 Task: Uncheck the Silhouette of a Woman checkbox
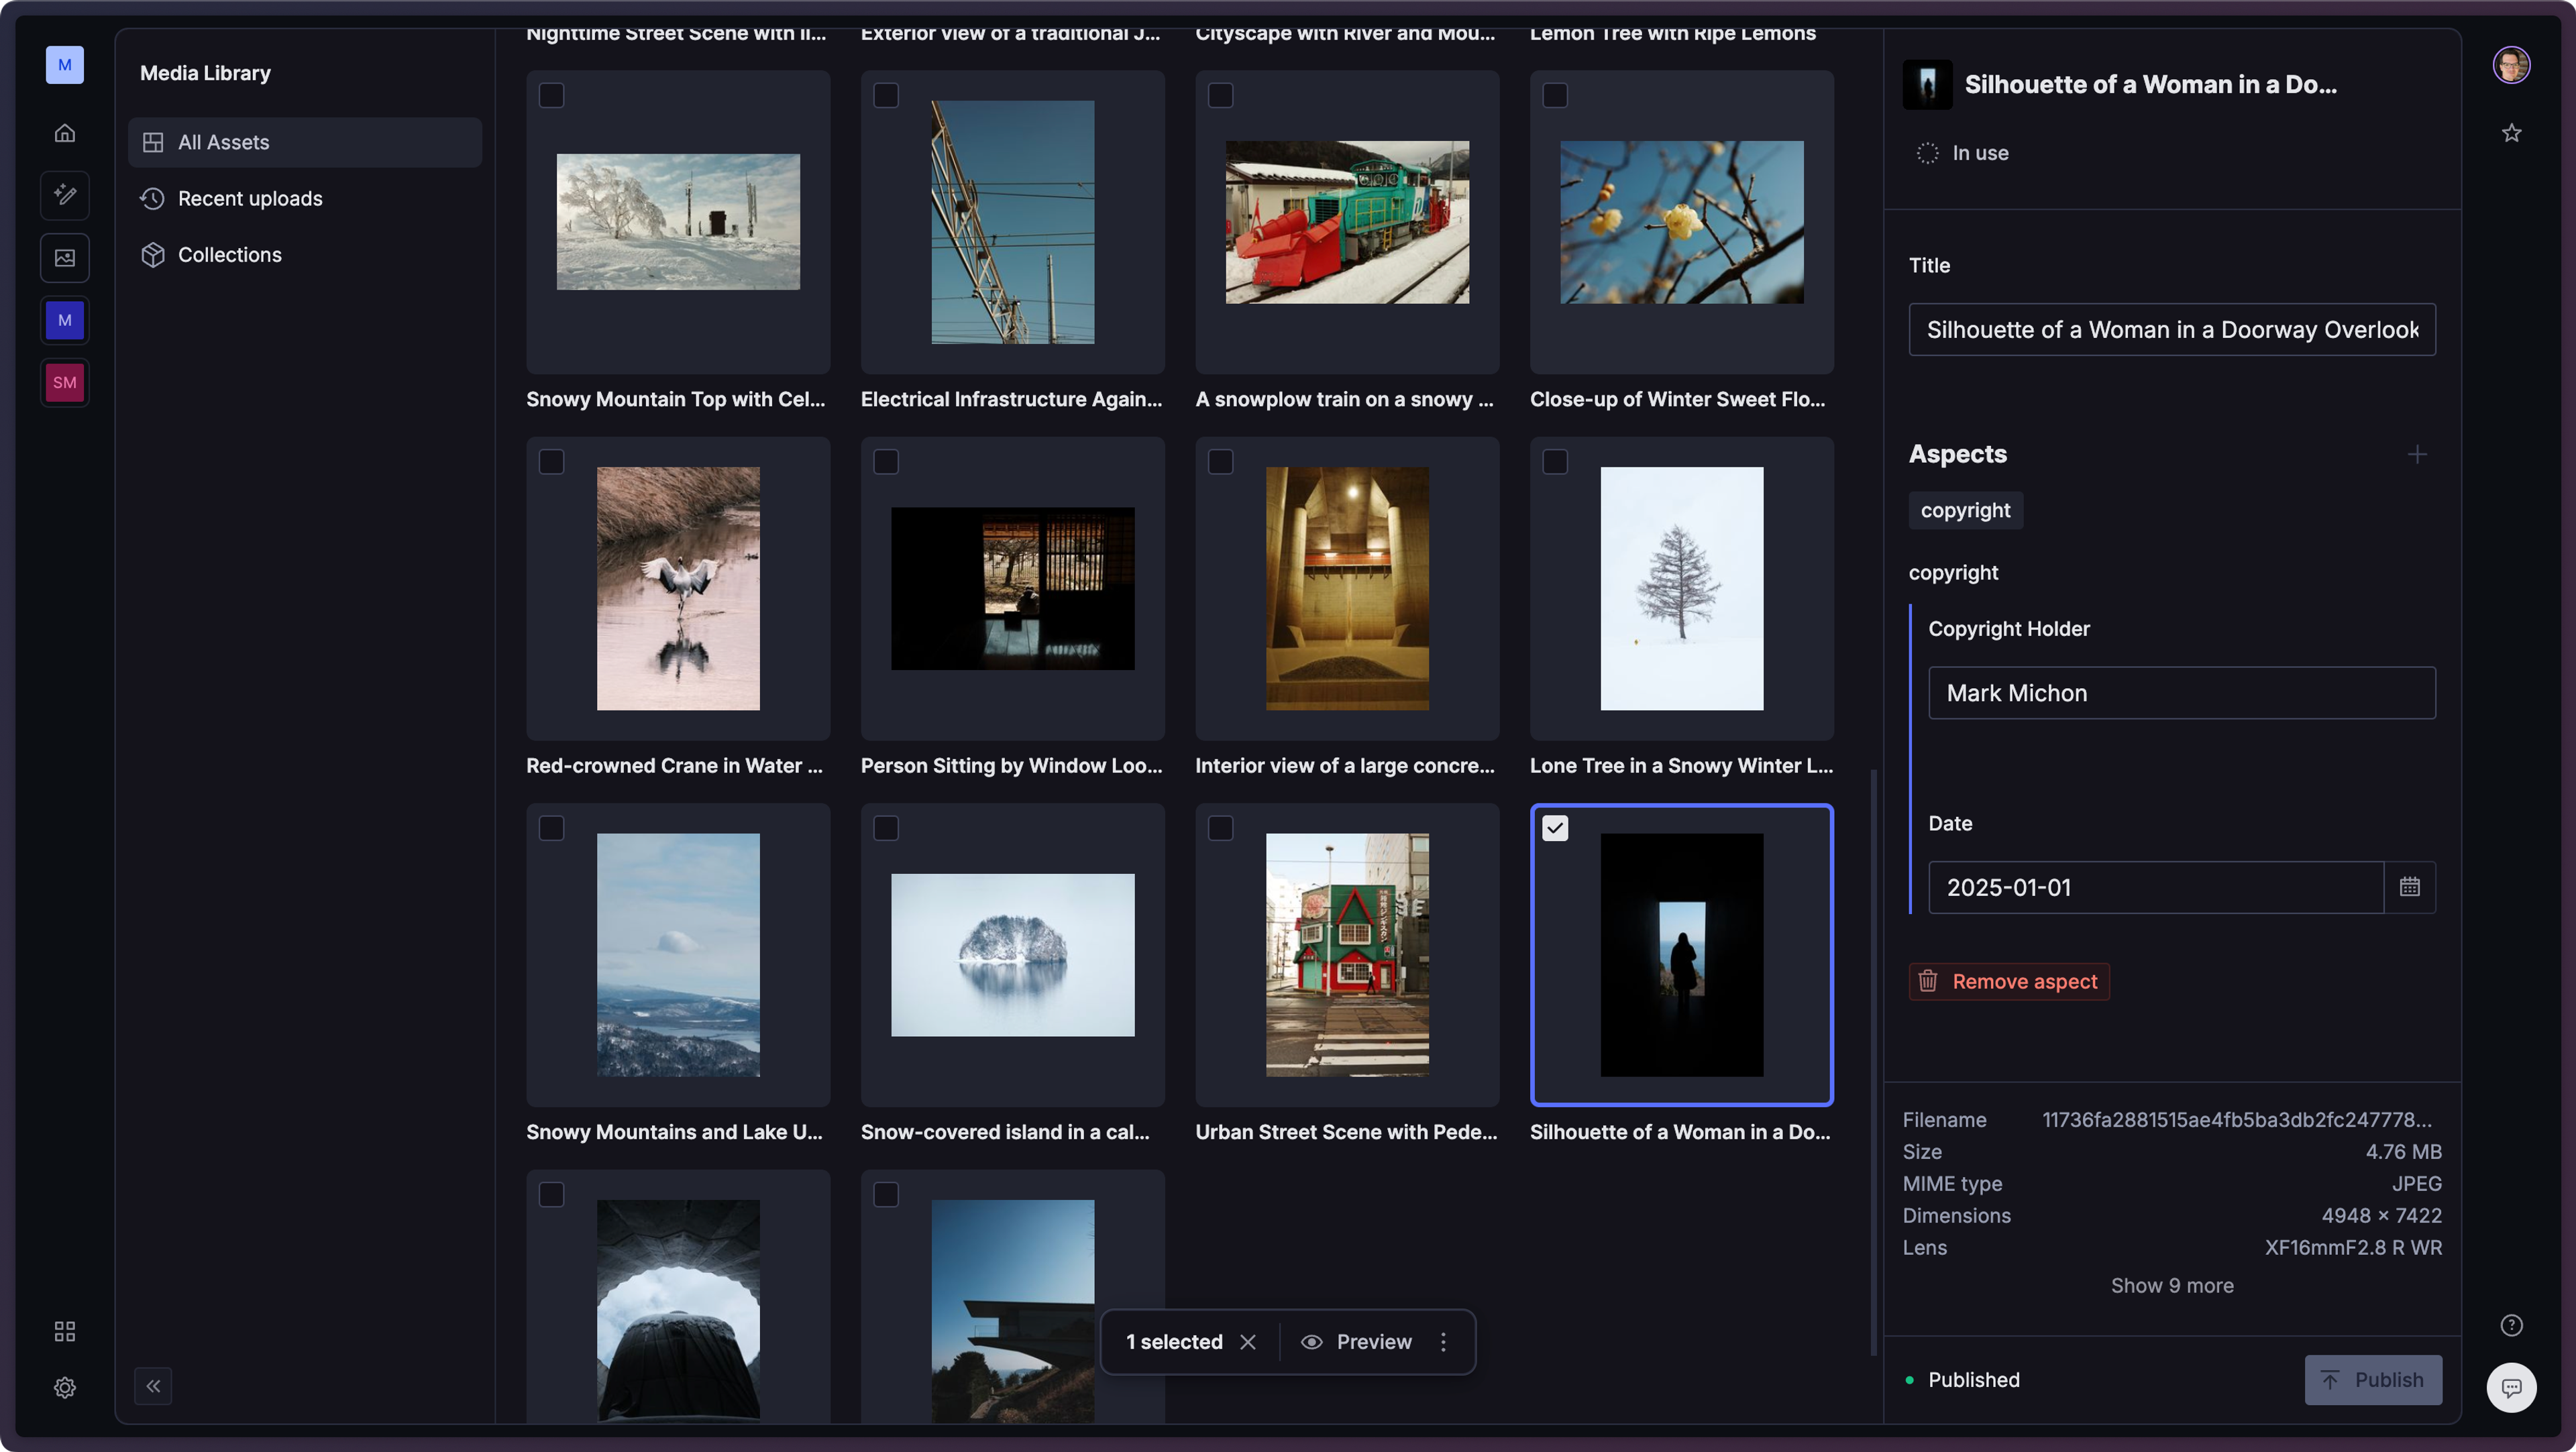point(1555,828)
